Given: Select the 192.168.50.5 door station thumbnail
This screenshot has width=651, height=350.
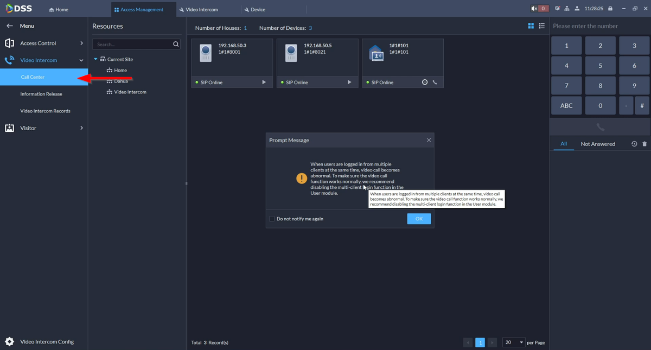Looking at the screenshot, I should (x=291, y=53).
